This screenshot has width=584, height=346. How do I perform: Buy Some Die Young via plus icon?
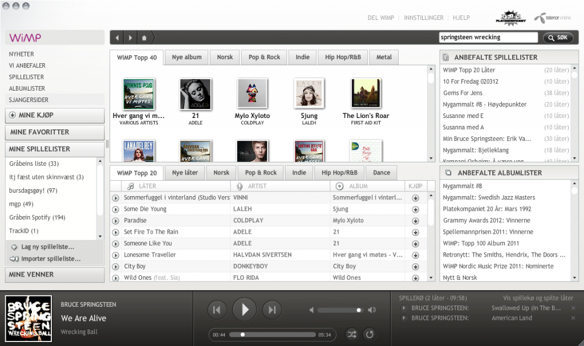[416, 210]
